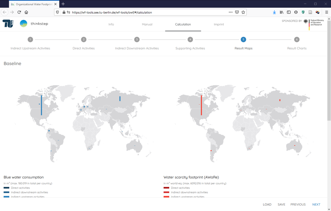Click the tracking protection shield icon
This screenshot has width=331, height=211.
[57, 12]
